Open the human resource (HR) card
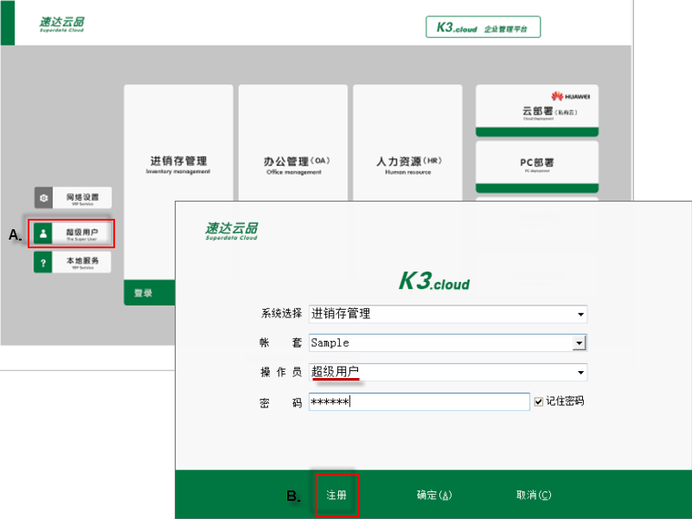The image size is (692, 519). coord(407,143)
